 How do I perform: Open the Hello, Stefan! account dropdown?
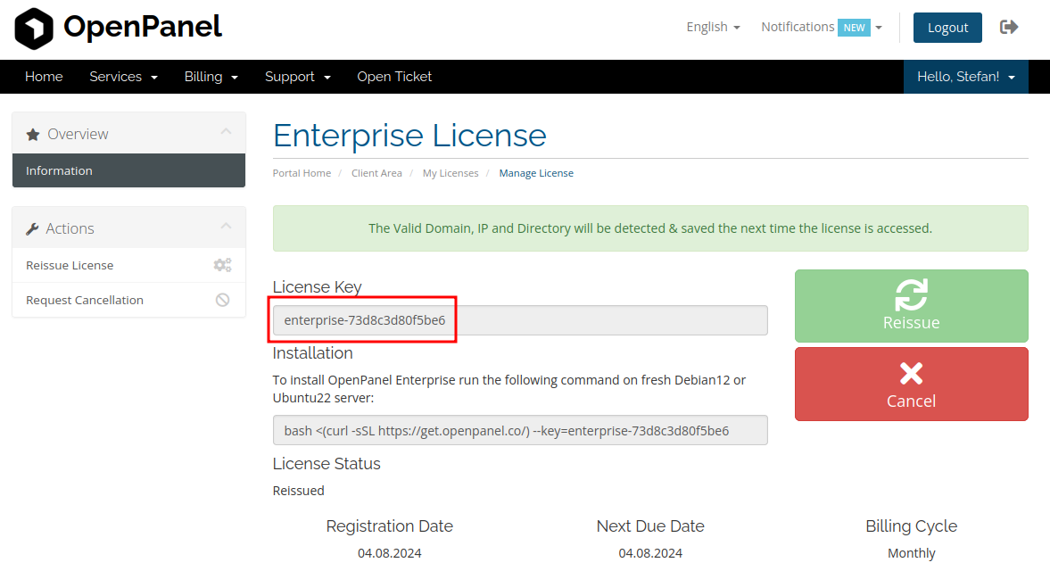pyautogui.click(x=965, y=77)
